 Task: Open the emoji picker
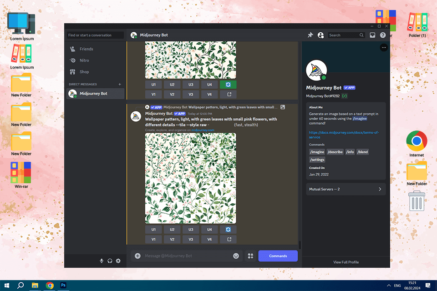236,256
